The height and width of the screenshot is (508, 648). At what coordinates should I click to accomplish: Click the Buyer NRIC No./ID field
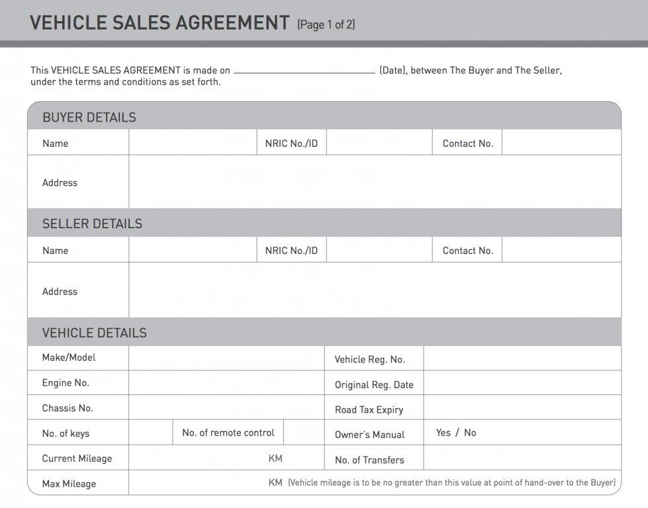(379, 143)
